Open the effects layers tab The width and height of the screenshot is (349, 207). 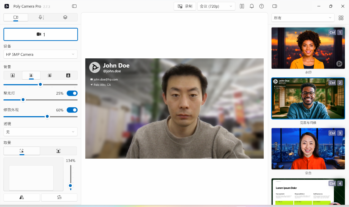[65, 17]
